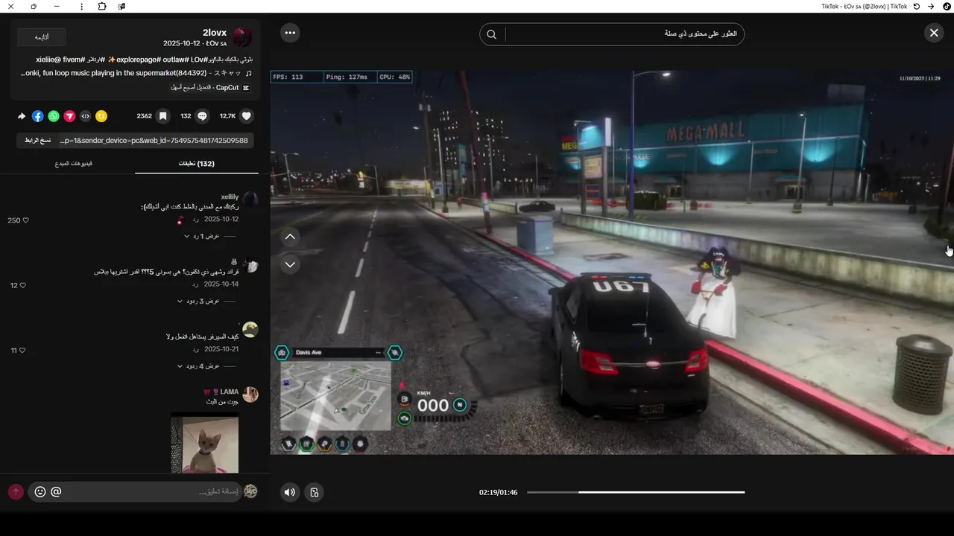Follow the 2lovx account
The height and width of the screenshot is (536, 954).
42,36
